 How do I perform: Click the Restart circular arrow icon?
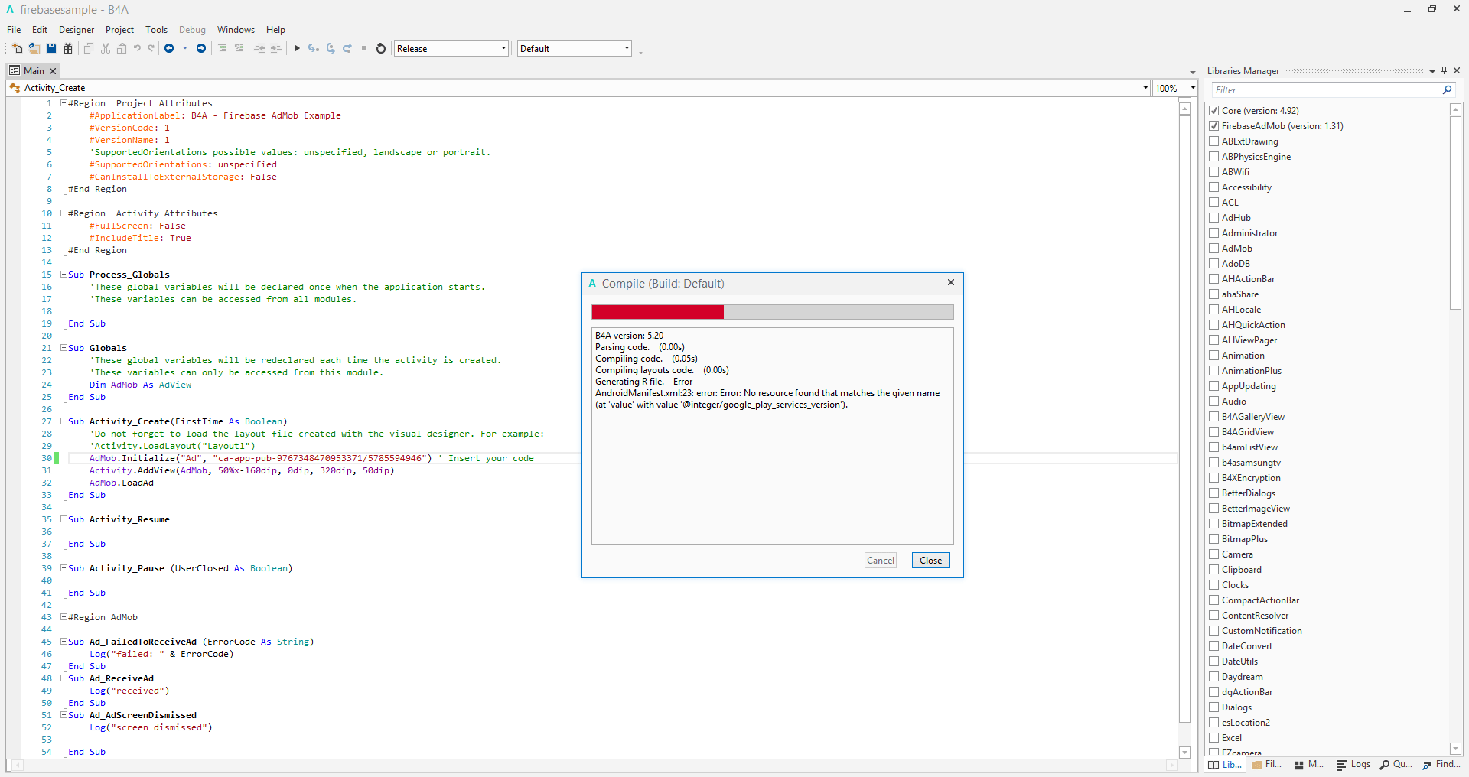(x=380, y=48)
